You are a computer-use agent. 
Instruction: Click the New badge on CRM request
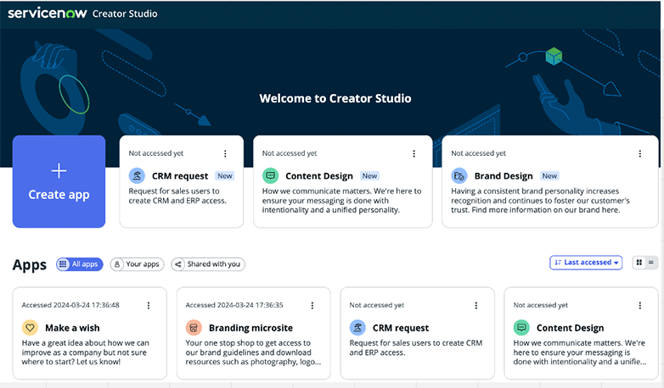[225, 176]
